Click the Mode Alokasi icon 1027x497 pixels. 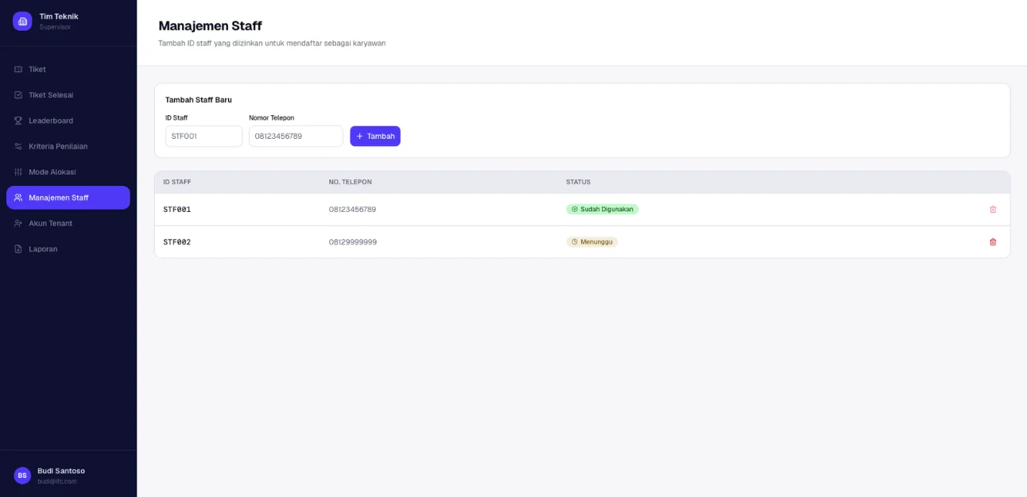pos(18,171)
